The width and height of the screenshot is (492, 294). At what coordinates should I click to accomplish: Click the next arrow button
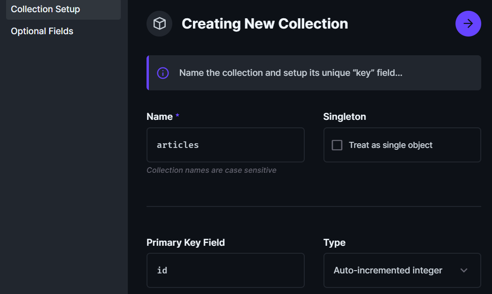468,23
